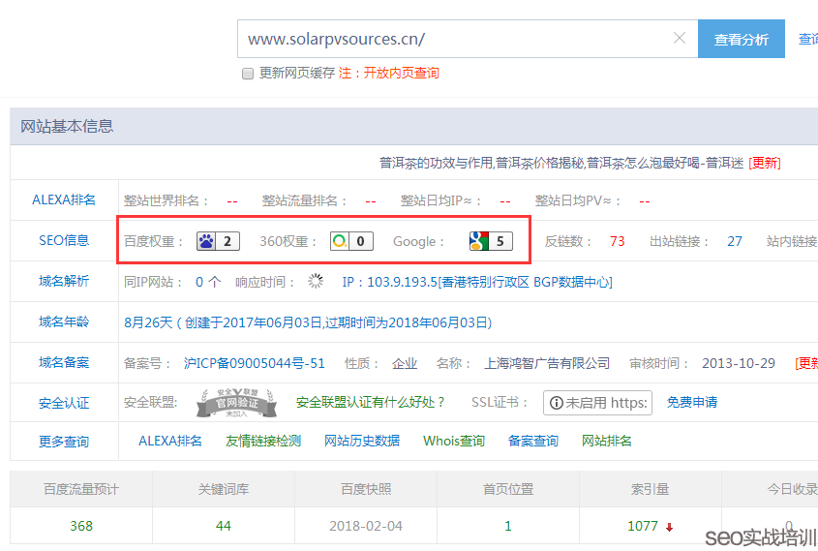818x551 pixels.
Task: Open the ALEXA排名 row label
Action: coord(64,200)
